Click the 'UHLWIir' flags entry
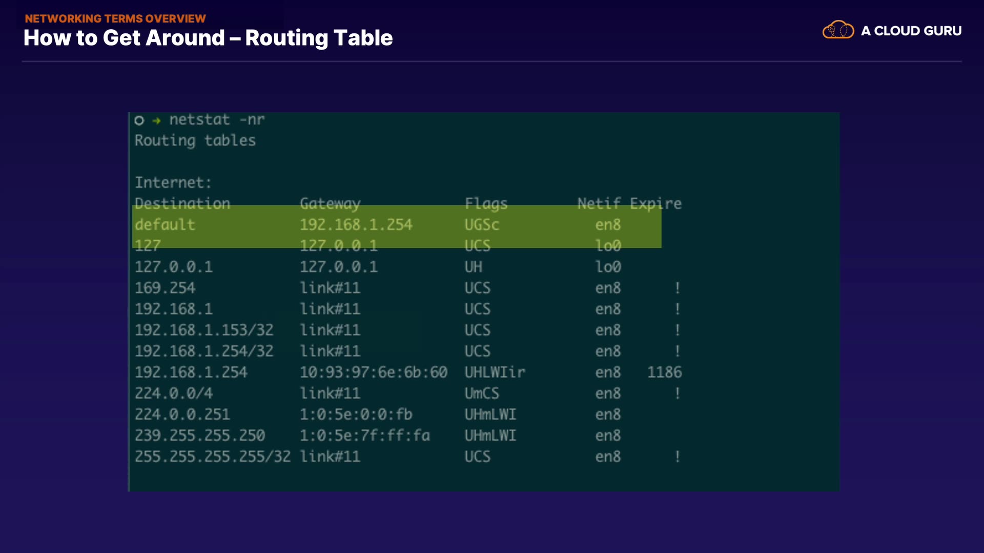Viewport: 984px width, 553px height. coord(495,372)
